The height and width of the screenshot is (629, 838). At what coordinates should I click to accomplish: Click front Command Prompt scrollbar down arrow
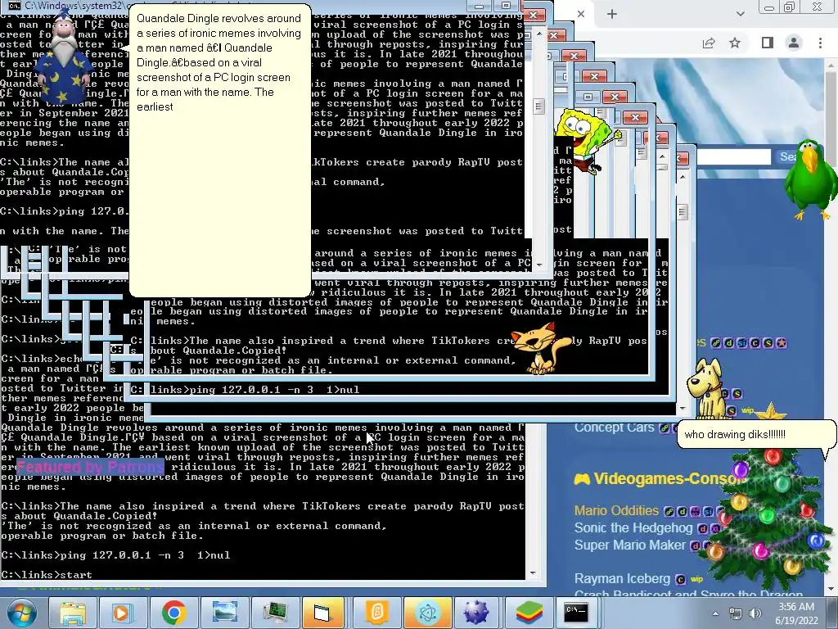(x=538, y=265)
